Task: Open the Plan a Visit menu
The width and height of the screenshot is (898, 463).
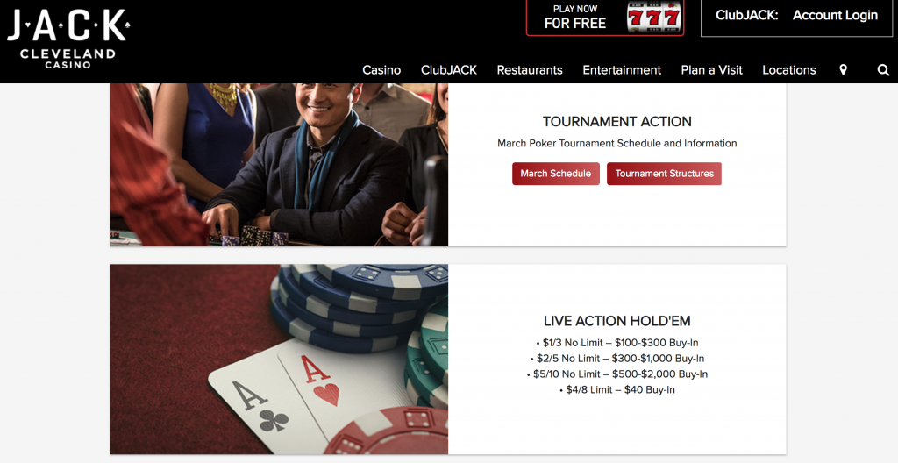Action: [711, 70]
